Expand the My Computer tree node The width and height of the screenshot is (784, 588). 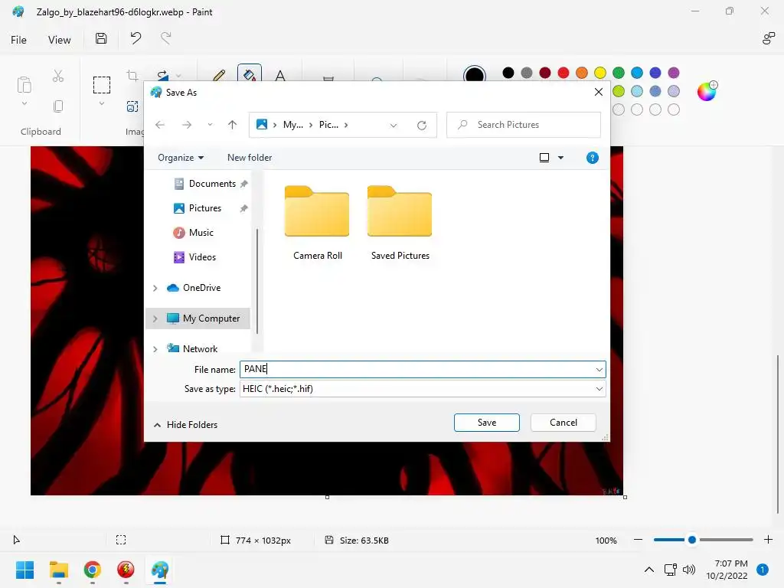[x=155, y=318]
